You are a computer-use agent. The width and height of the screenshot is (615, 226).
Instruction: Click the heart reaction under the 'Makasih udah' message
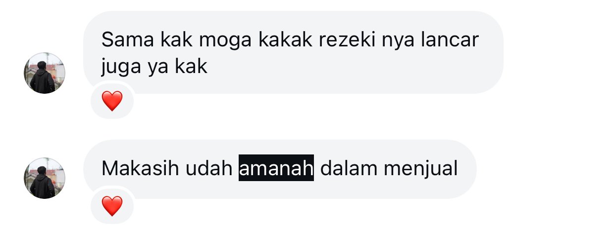(112, 206)
